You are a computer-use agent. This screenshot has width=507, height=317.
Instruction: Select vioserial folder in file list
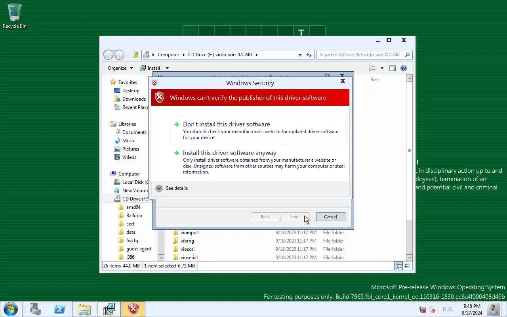tap(185, 258)
